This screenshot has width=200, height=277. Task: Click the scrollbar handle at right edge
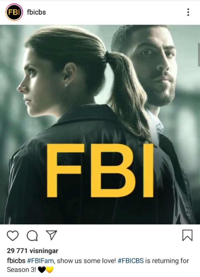[x=199, y=55]
